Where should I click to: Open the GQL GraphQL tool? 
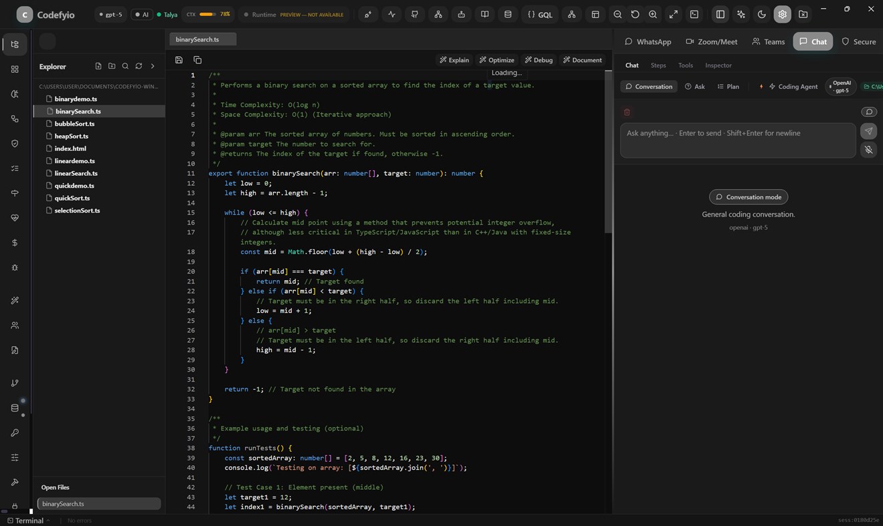pyautogui.click(x=540, y=14)
